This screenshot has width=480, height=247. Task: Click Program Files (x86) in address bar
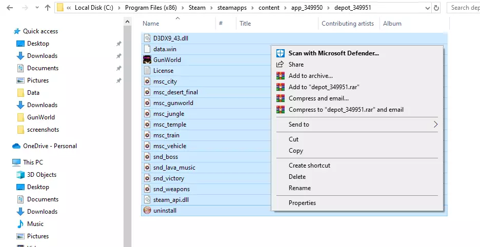tap(151, 8)
